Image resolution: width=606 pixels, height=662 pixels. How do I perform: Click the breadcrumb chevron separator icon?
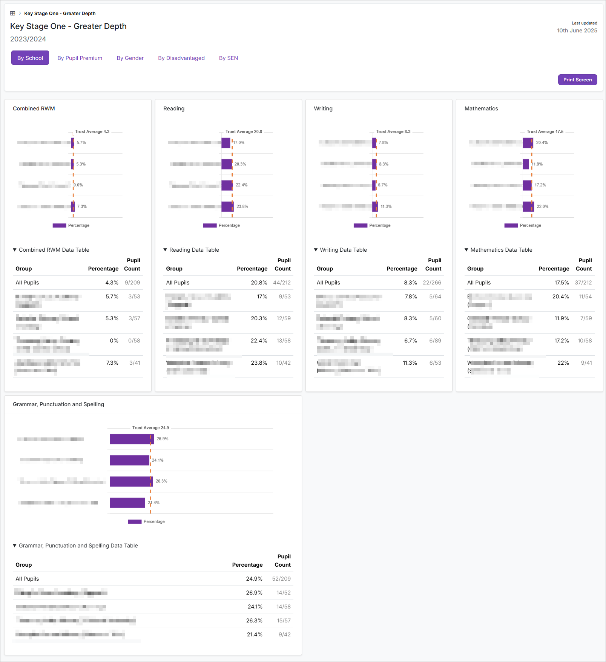pos(20,13)
